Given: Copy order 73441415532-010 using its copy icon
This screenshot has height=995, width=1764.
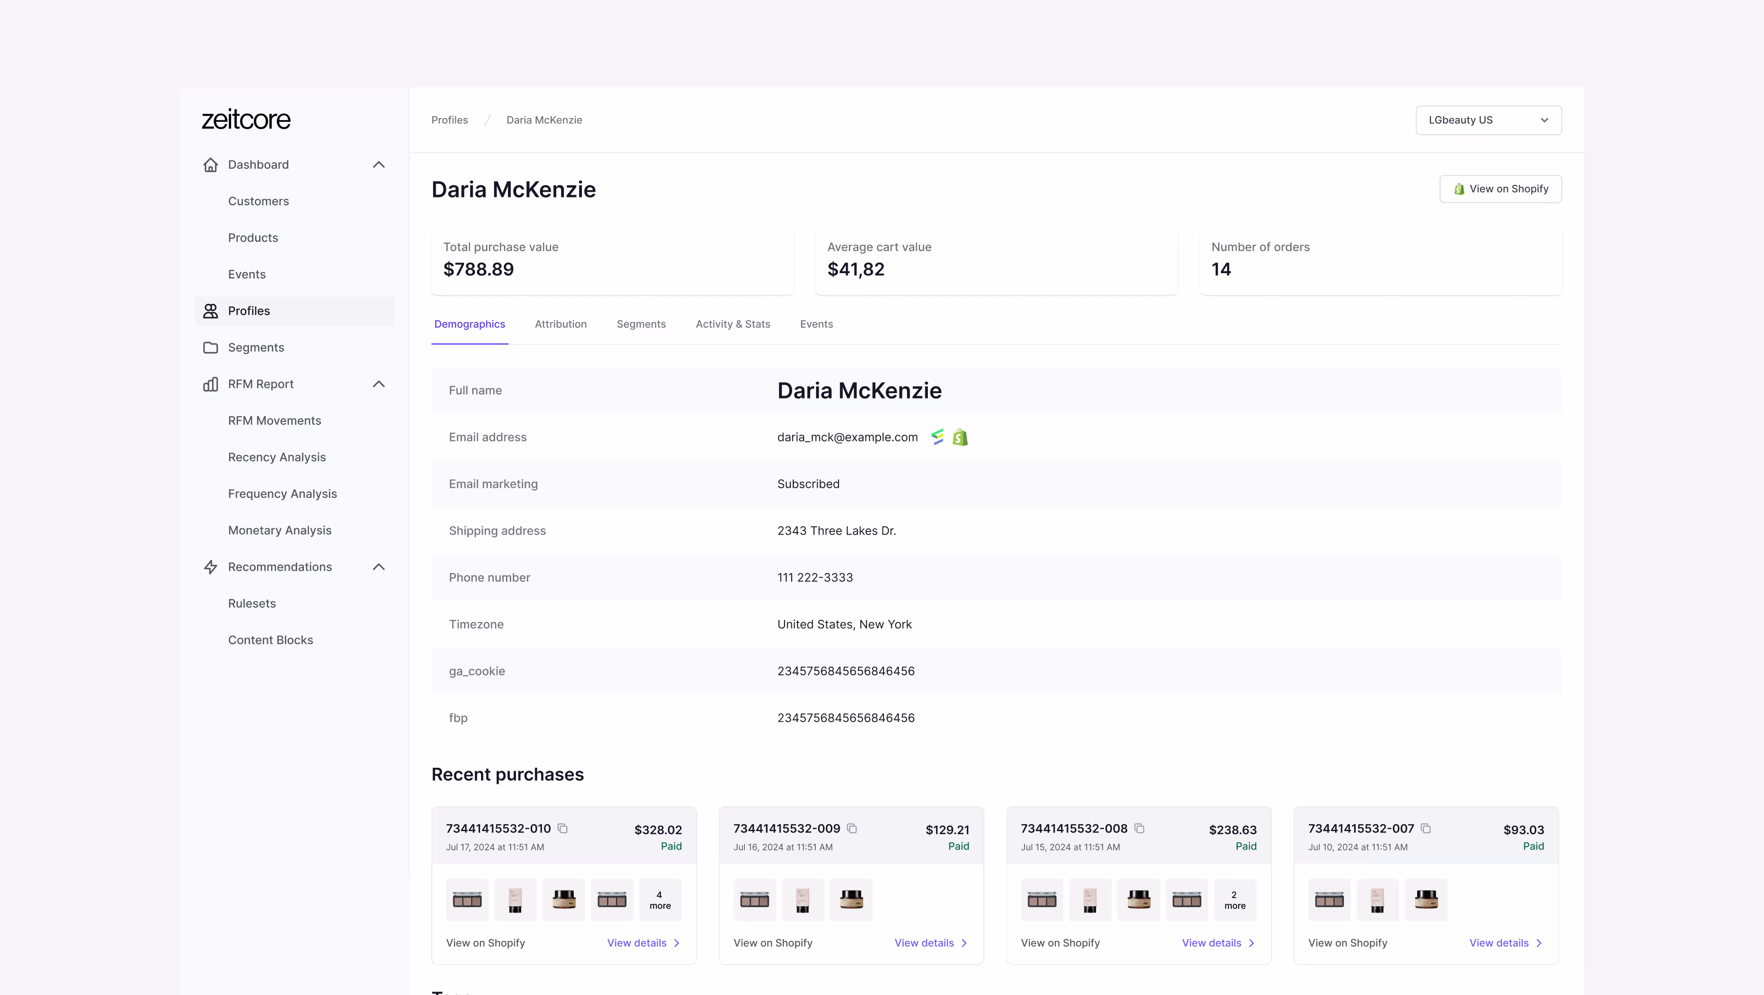Looking at the screenshot, I should [x=563, y=828].
